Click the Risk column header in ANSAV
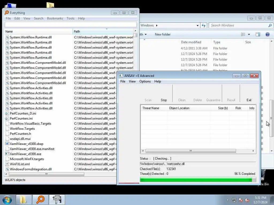The width and height of the screenshot is (274, 205). point(238,108)
